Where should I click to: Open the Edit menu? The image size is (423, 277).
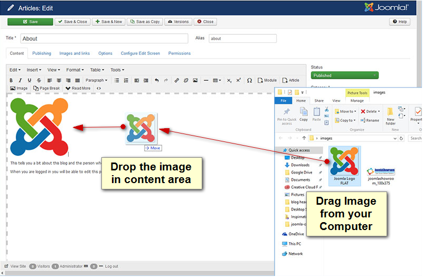tap(15, 70)
